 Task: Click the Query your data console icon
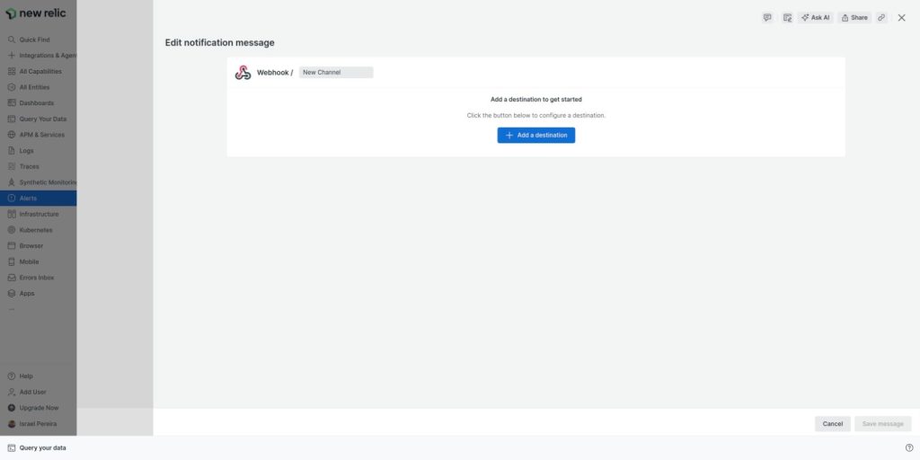[12, 447]
